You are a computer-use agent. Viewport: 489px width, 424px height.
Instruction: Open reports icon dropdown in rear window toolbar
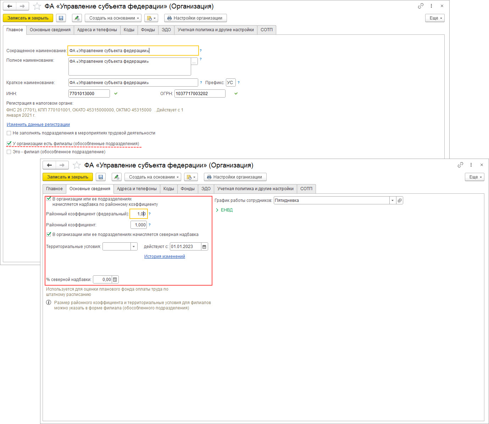151,18
